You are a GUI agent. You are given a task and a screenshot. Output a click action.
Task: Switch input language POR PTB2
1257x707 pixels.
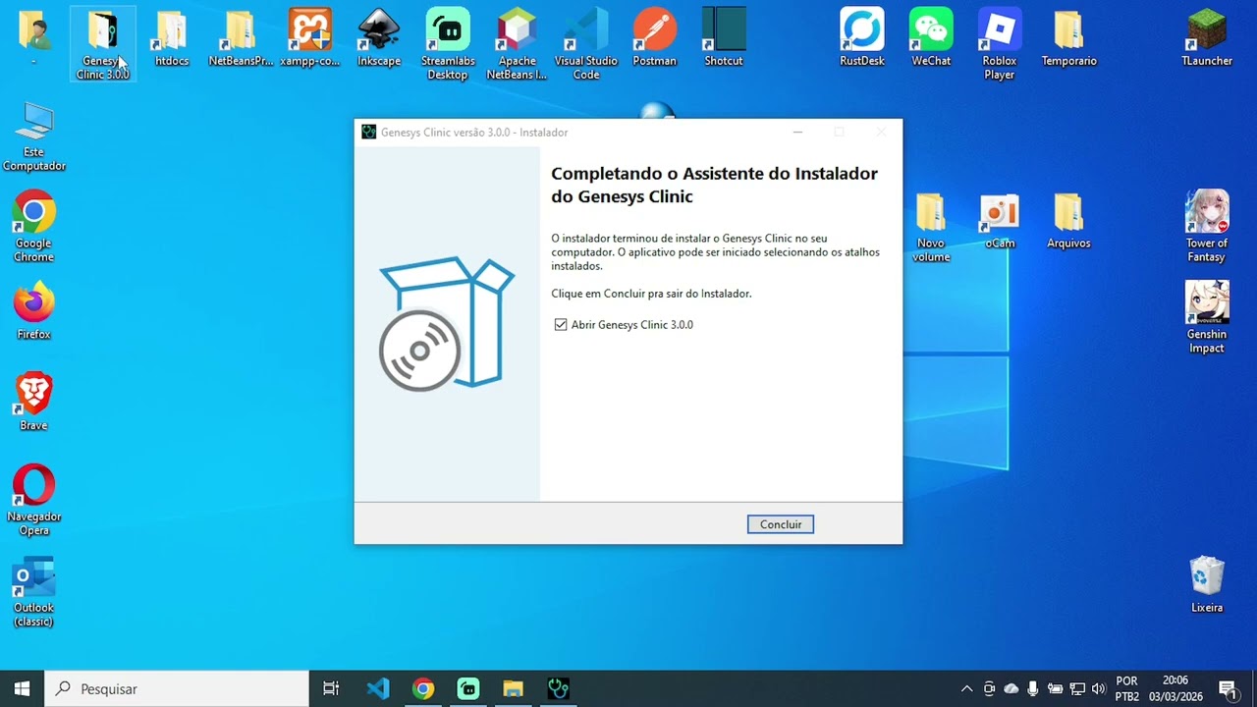point(1127,689)
